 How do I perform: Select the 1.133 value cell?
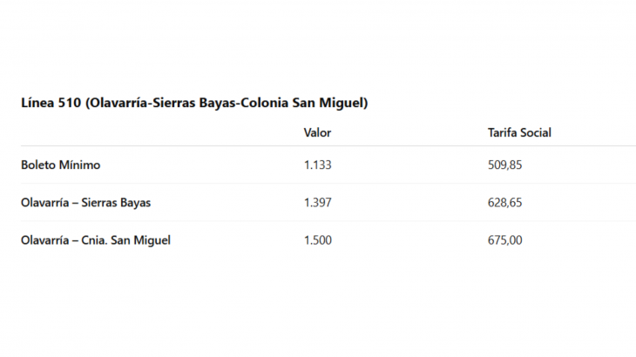click(x=318, y=165)
